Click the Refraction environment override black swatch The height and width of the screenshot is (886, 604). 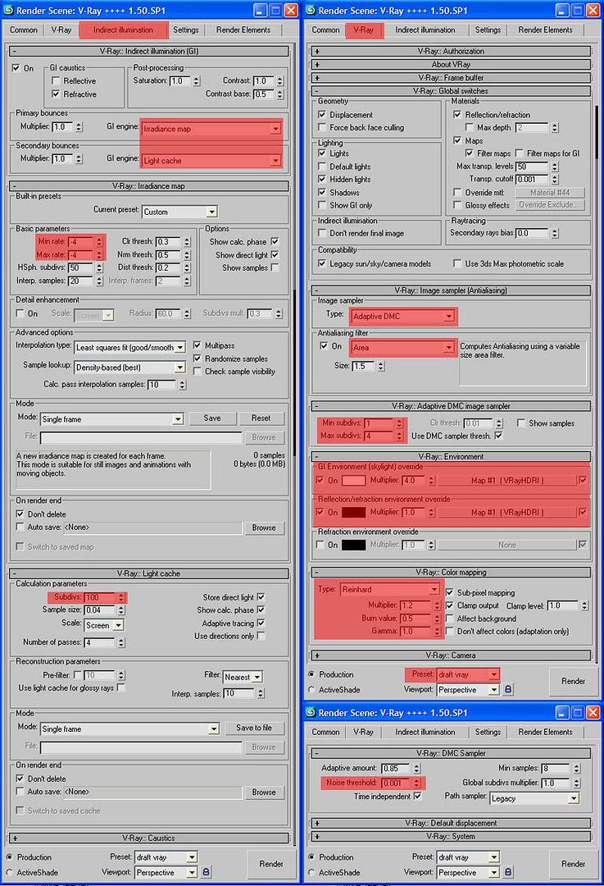(x=354, y=545)
